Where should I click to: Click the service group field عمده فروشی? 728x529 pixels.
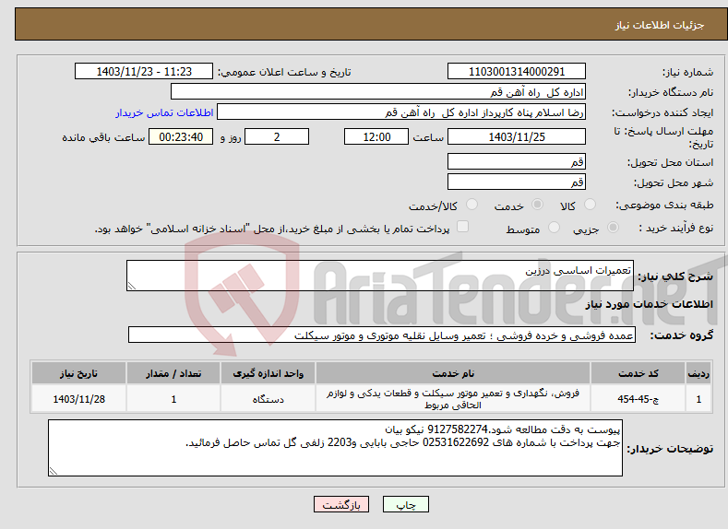click(382, 335)
